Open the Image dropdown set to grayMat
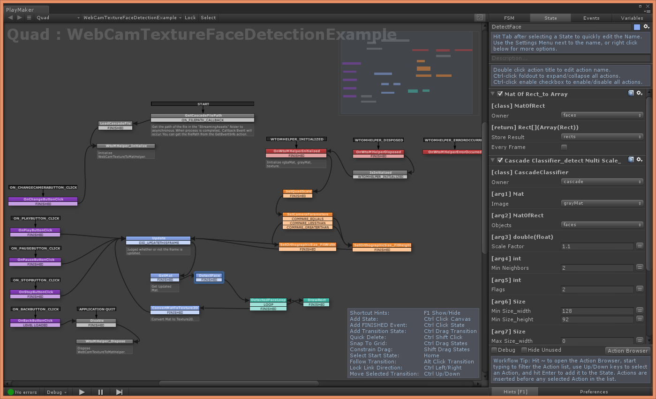The height and width of the screenshot is (399, 656). [602, 203]
